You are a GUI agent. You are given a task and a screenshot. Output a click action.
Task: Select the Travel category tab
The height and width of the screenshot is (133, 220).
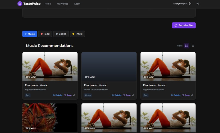click(77, 34)
